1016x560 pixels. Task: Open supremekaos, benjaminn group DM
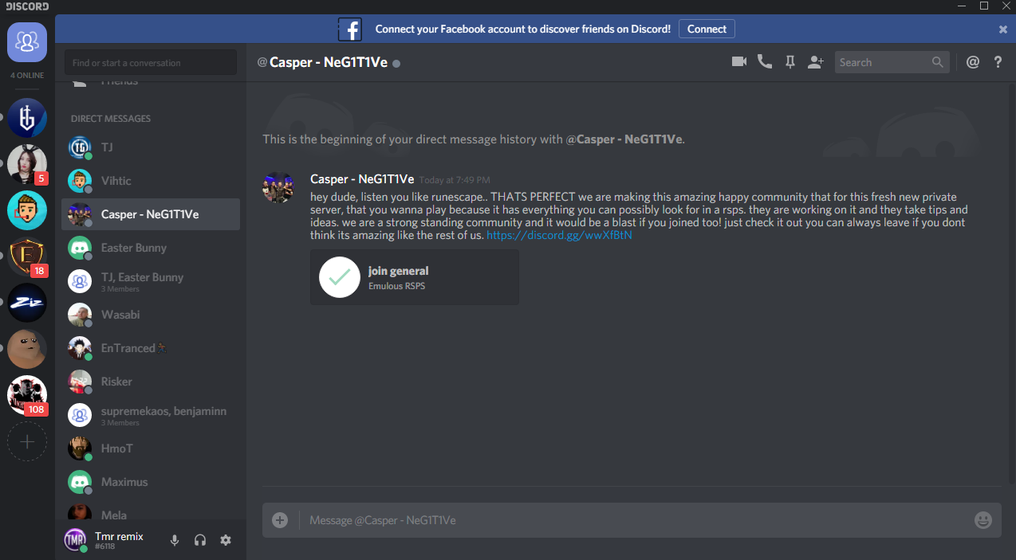click(x=151, y=415)
